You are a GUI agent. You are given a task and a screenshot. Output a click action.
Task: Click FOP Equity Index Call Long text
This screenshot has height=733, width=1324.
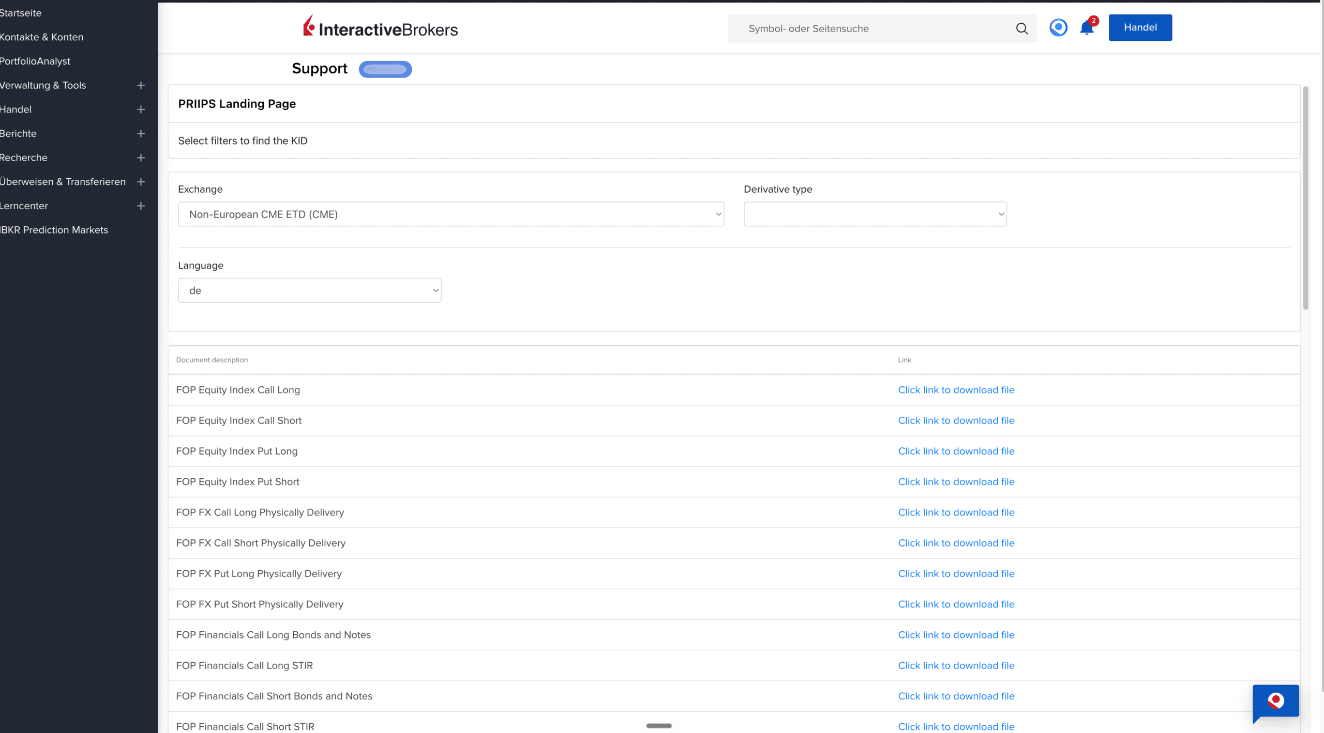click(238, 390)
